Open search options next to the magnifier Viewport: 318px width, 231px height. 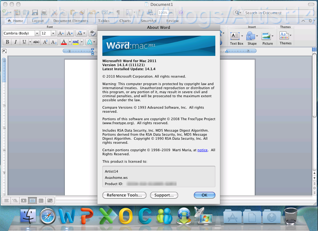click(x=238, y=13)
